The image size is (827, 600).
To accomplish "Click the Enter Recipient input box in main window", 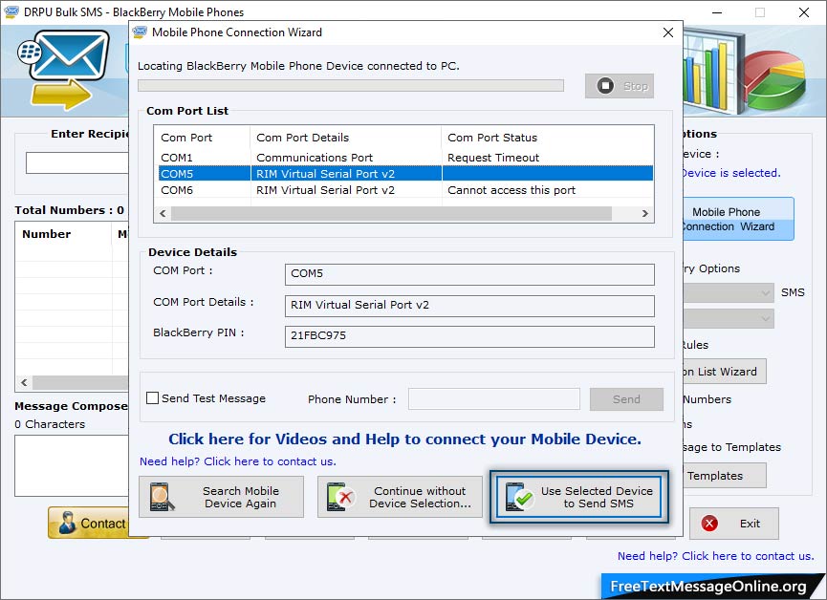I will pos(77,163).
